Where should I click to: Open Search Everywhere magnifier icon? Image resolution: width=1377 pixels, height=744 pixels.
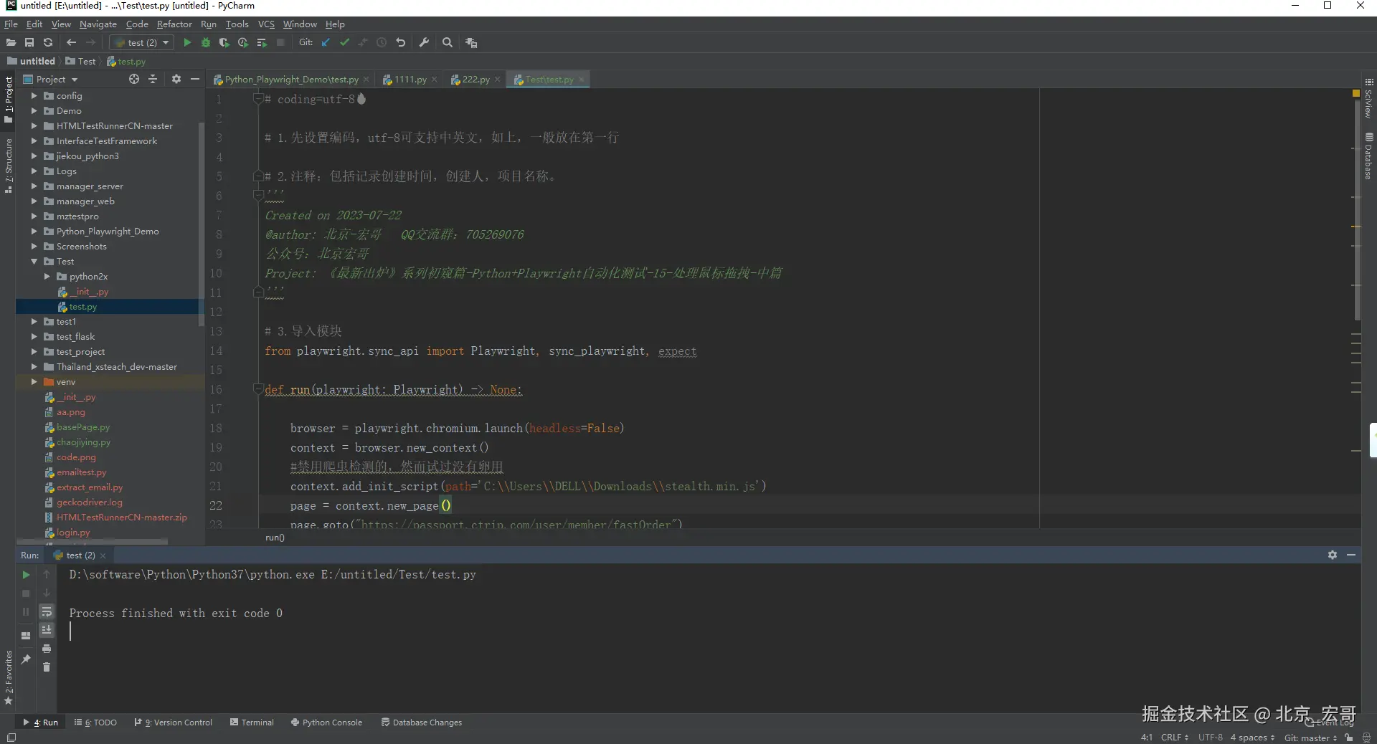(x=448, y=43)
